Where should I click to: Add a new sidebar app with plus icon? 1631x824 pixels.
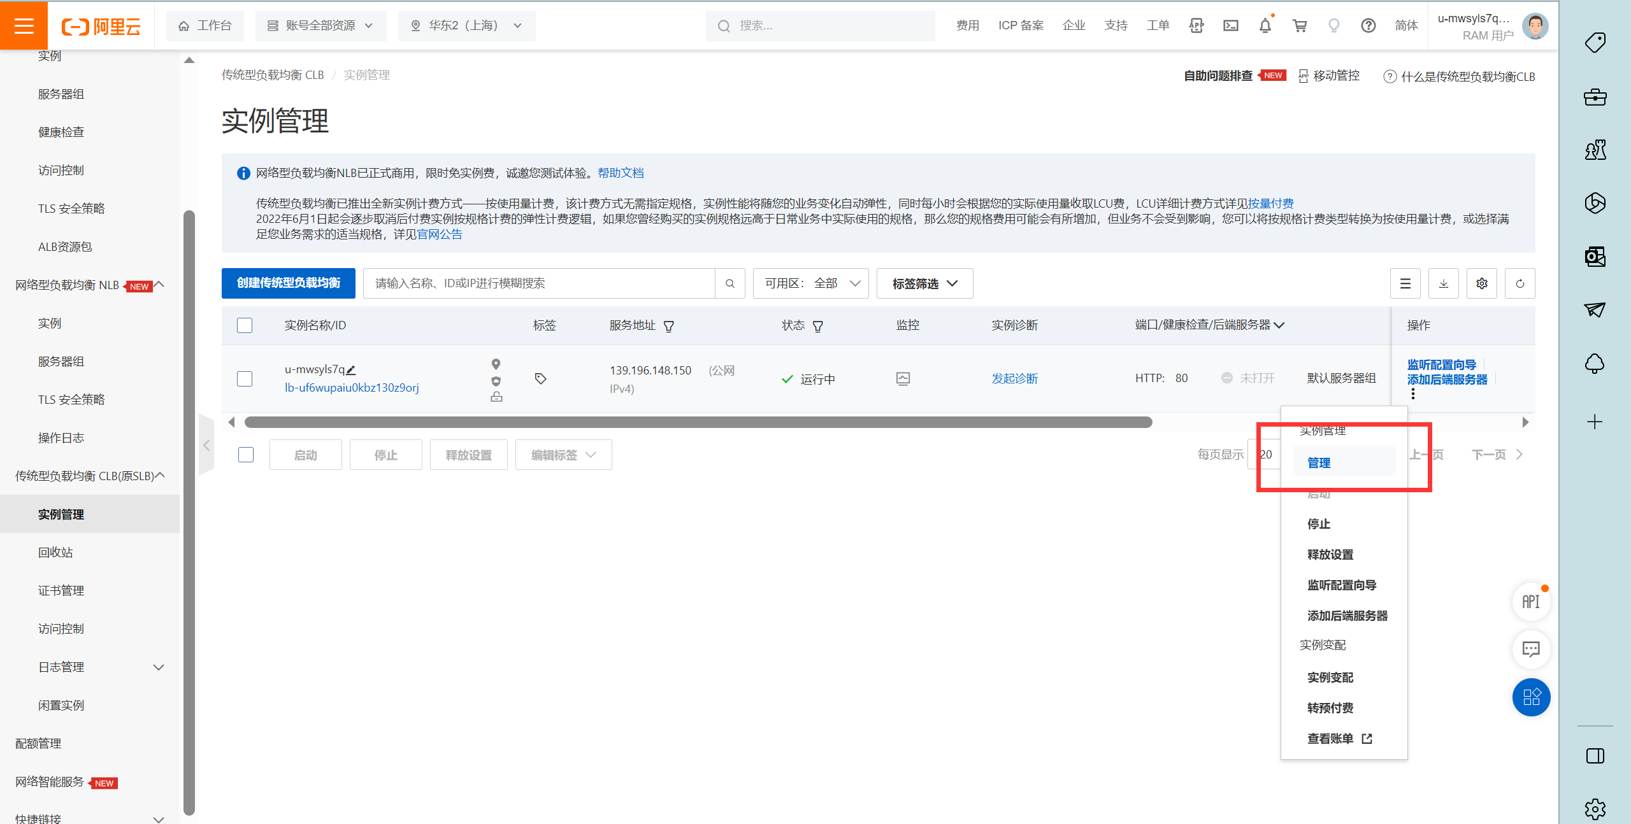pos(1595,422)
